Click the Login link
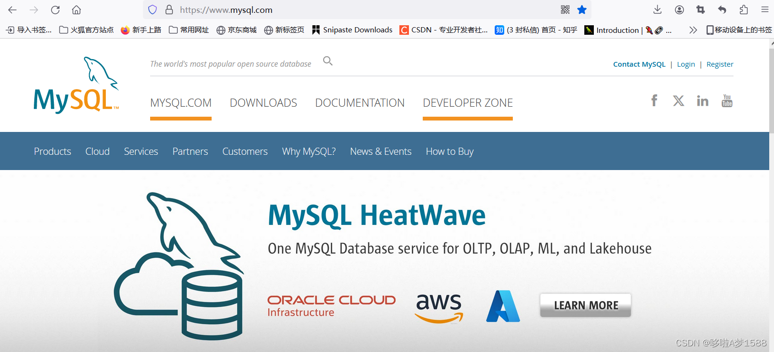The image size is (774, 352). [686, 64]
